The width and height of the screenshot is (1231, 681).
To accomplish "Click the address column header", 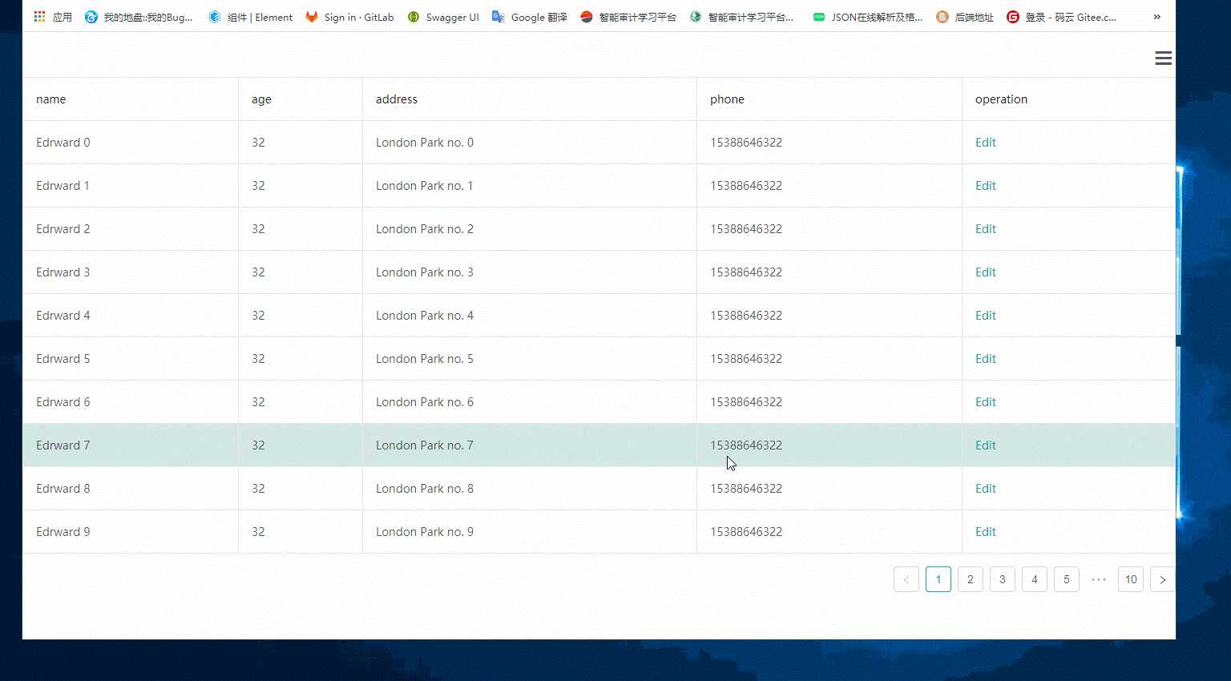I will [530, 99].
